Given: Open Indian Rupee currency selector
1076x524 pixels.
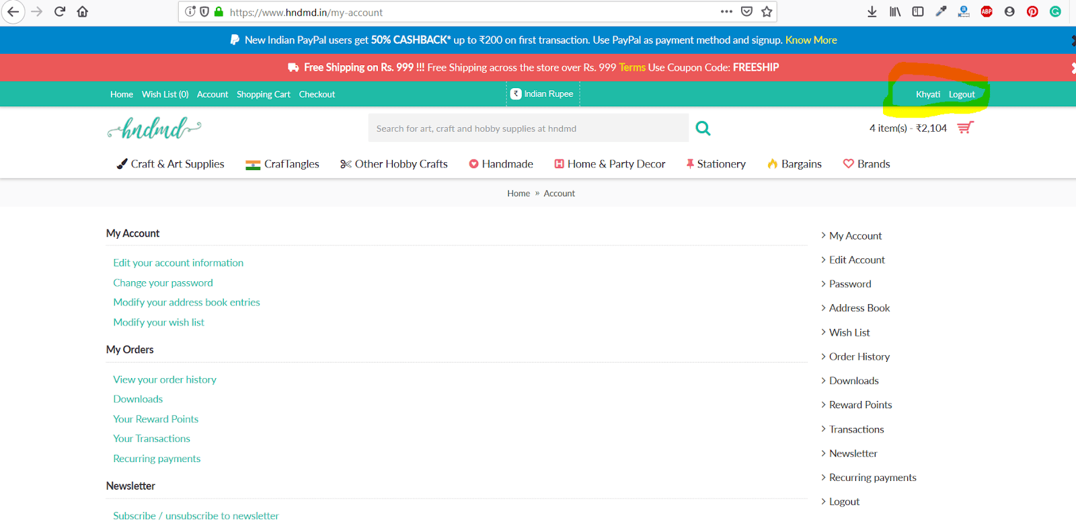Looking at the screenshot, I should [x=542, y=94].
